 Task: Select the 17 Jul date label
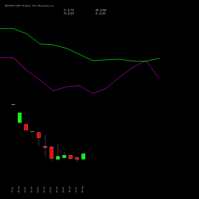click(12, 190)
